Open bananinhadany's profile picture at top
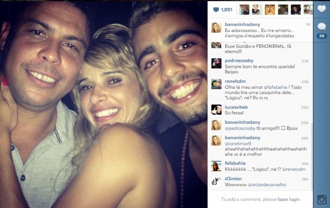Screen dimensions: 330x208 [216, 28]
